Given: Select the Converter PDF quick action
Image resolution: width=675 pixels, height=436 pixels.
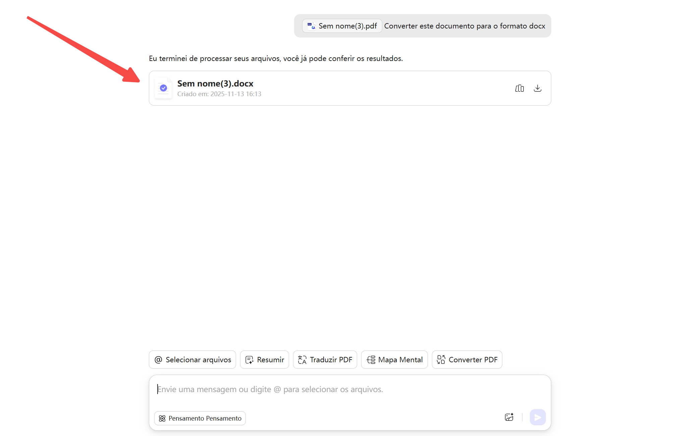Looking at the screenshot, I should click(467, 359).
